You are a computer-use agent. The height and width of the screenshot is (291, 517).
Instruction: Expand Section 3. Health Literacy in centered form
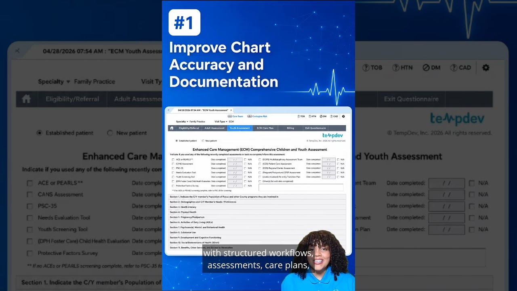(257, 207)
